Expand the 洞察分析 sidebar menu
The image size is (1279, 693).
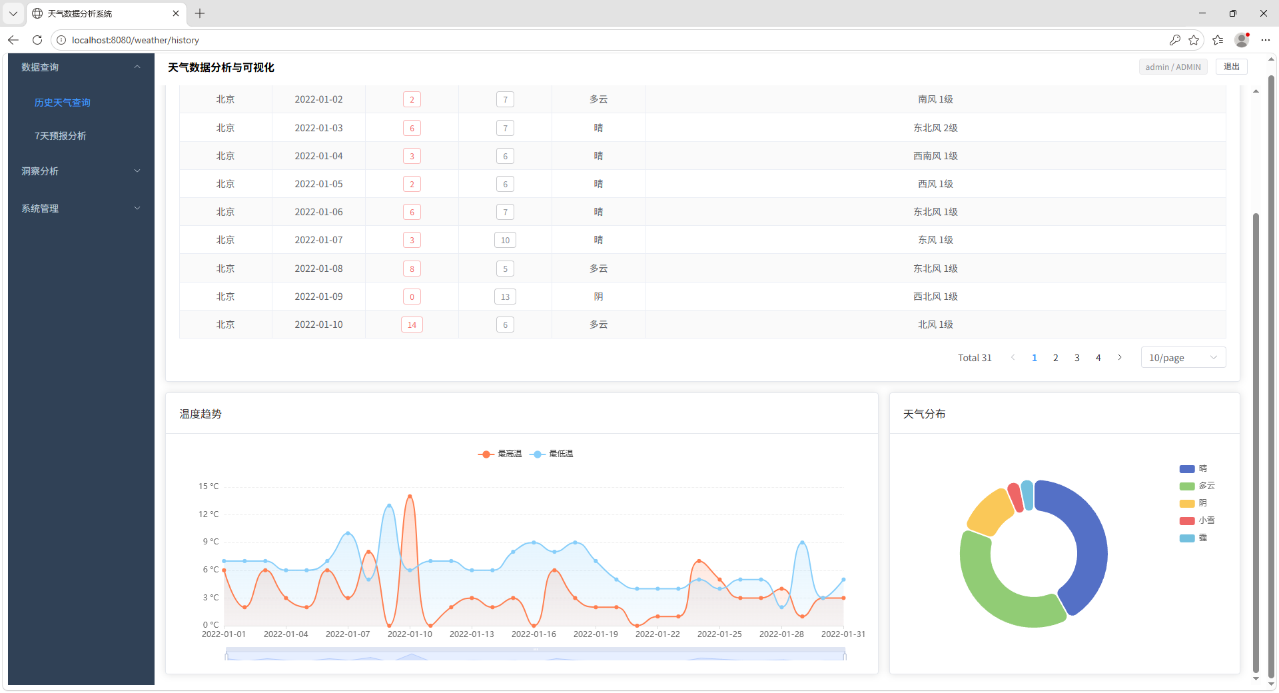point(81,171)
